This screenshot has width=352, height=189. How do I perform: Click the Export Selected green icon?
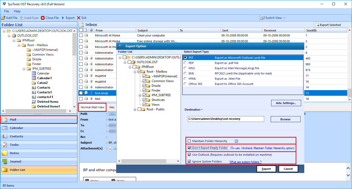[318, 25]
